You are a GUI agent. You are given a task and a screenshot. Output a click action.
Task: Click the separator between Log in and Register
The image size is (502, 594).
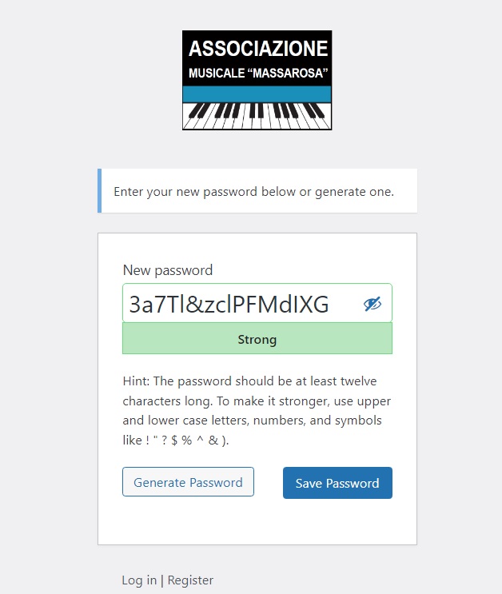162,580
